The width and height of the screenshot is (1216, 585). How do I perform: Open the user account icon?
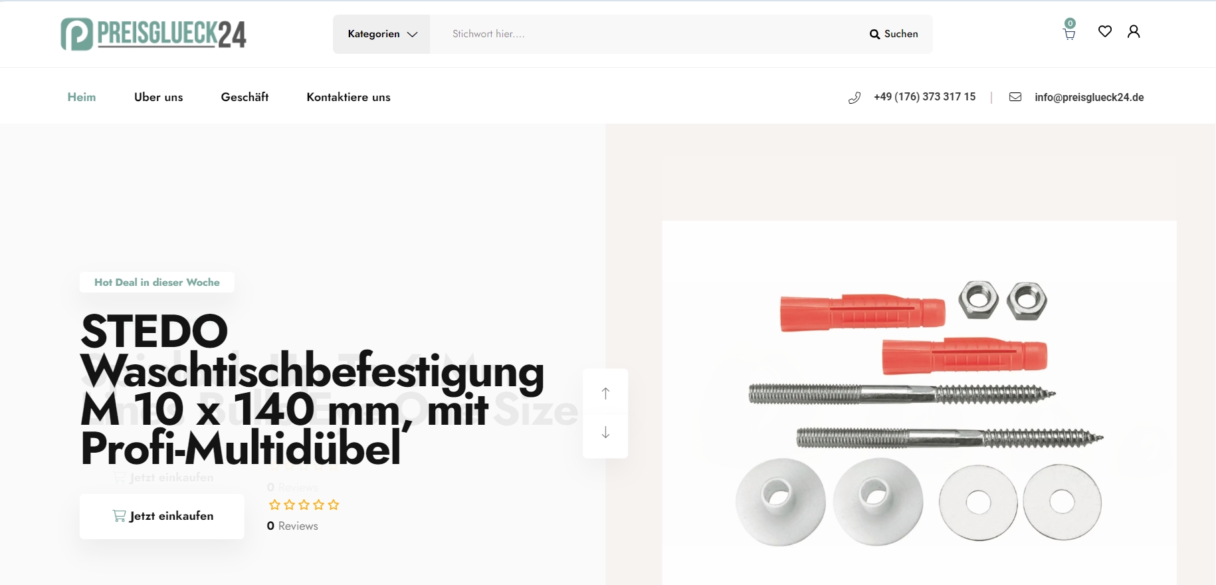[x=1134, y=31]
